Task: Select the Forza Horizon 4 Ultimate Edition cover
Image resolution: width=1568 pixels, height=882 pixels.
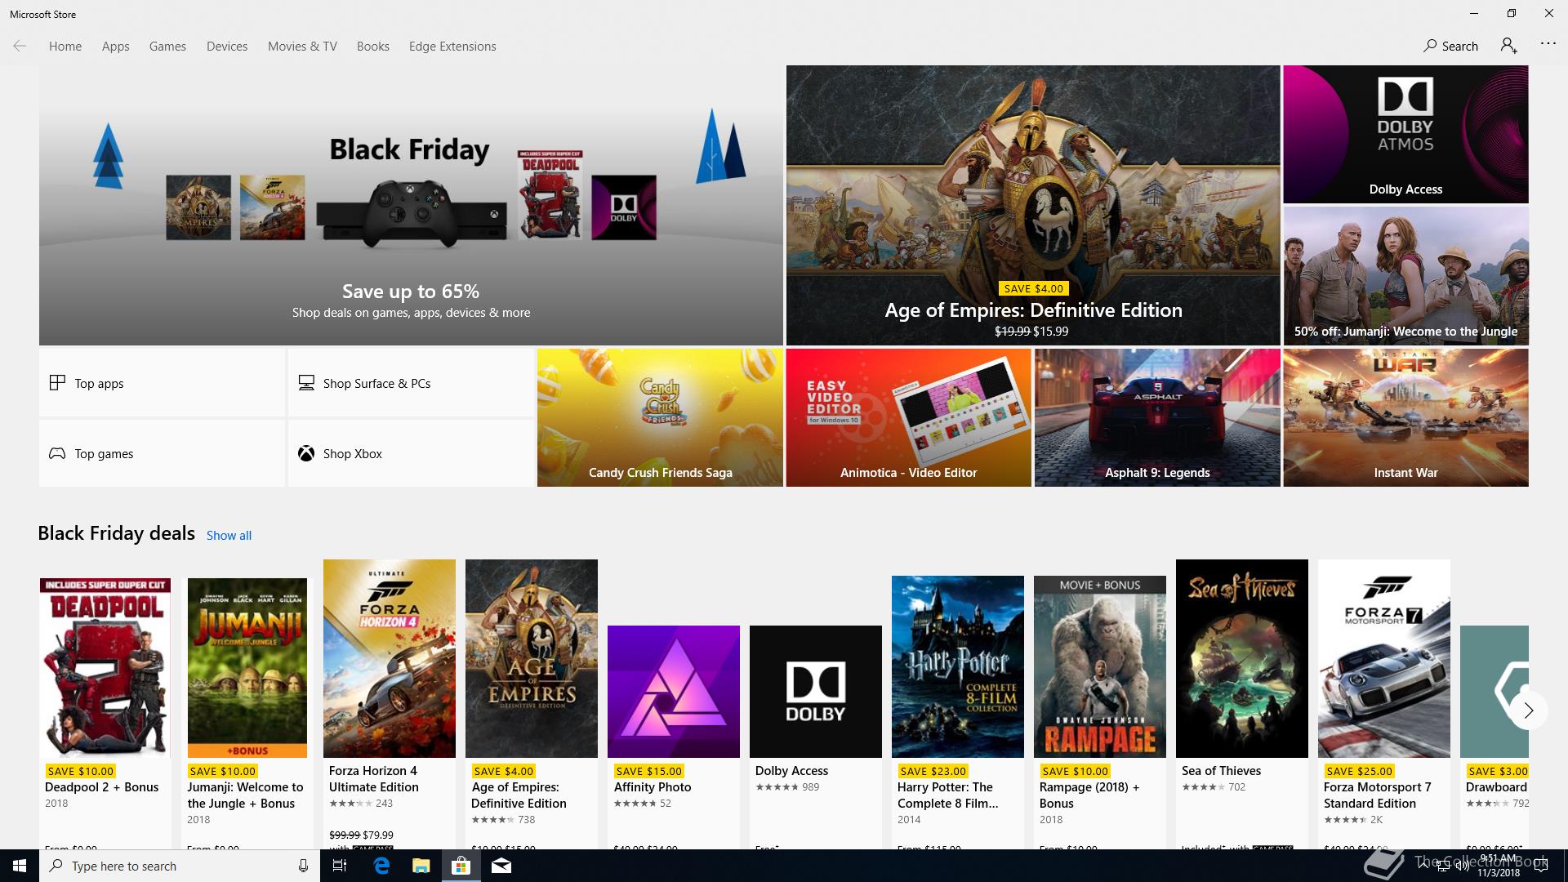Action: pos(390,658)
